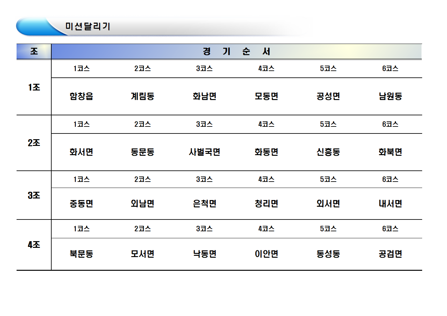Screen dimensions: 447x316
Task: Click 1코스 label in the 4조 row
Action: click(81, 229)
